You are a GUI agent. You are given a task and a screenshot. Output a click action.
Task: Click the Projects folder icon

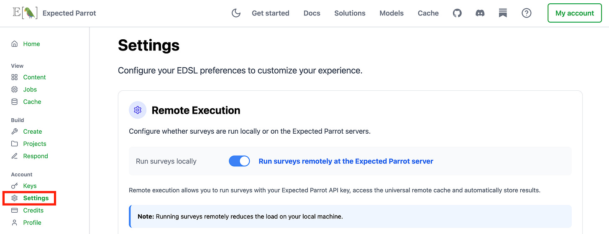click(15, 144)
